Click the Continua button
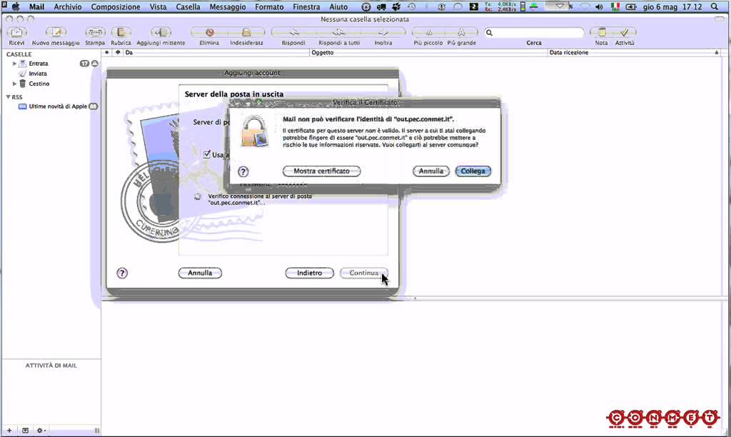This screenshot has width=731, height=437. click(x=363, y=273)
